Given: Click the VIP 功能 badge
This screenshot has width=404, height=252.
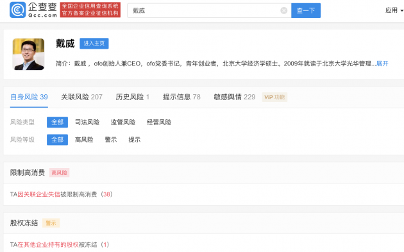Looking at the screenshot, I should click(274, 97).
